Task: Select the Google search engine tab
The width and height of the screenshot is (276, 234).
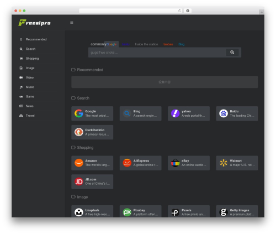Action: pyautogui.click(x=112, y=44)
